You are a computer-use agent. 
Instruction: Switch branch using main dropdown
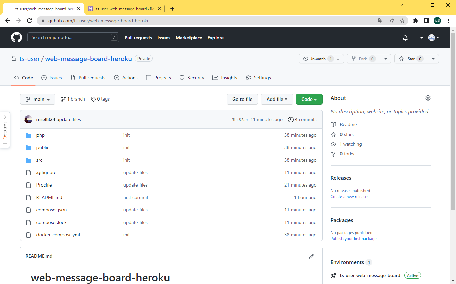click(x=38, y=99)
